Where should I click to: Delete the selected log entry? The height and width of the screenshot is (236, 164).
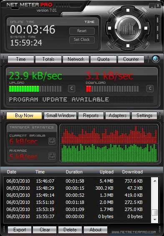pos(70,230)
